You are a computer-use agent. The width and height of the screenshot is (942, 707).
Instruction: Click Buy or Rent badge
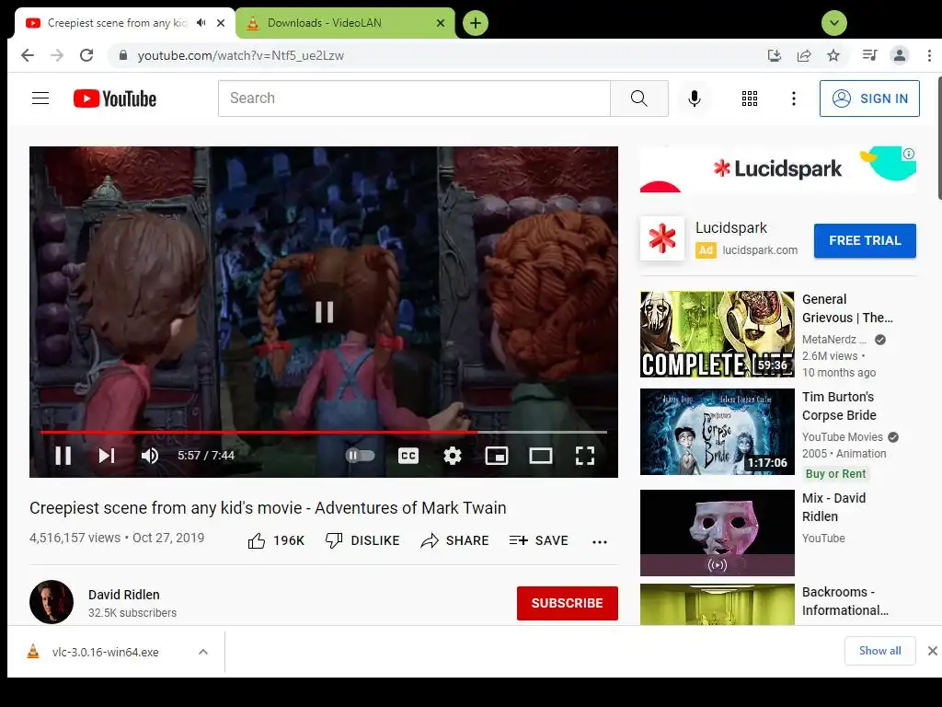pos(835,474)
